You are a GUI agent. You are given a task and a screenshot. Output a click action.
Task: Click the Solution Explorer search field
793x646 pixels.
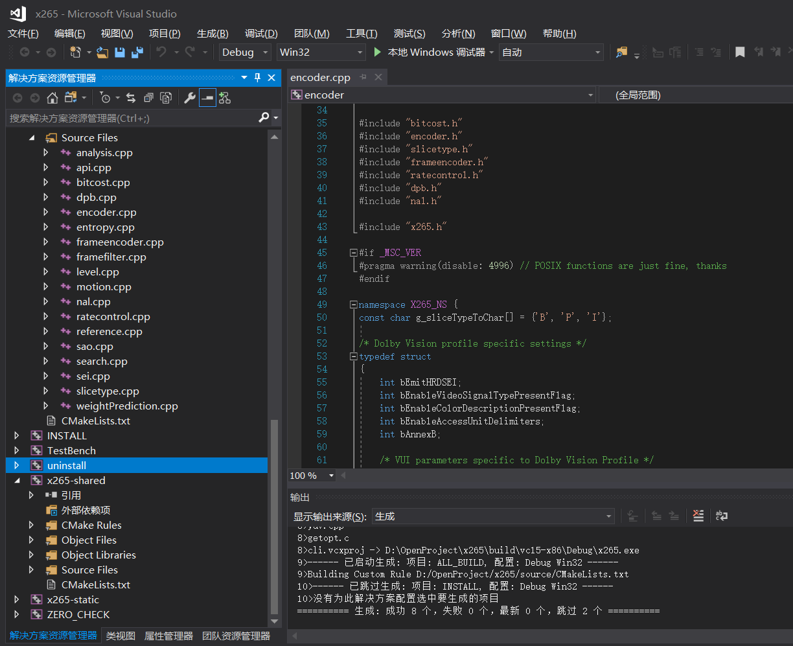point(132,118)
